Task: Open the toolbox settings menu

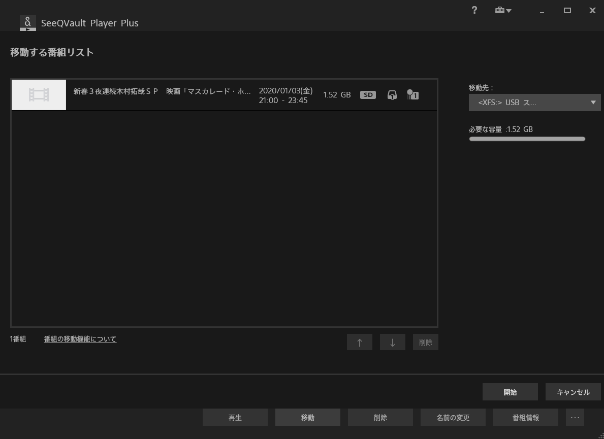Action: click(x=503, y=11)
